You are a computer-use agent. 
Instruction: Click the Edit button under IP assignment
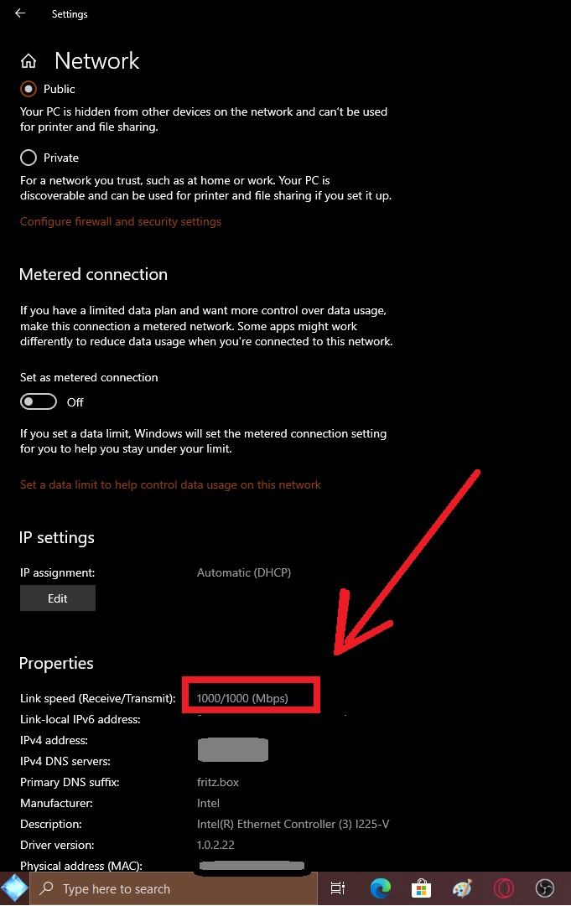tap(58, 598)
